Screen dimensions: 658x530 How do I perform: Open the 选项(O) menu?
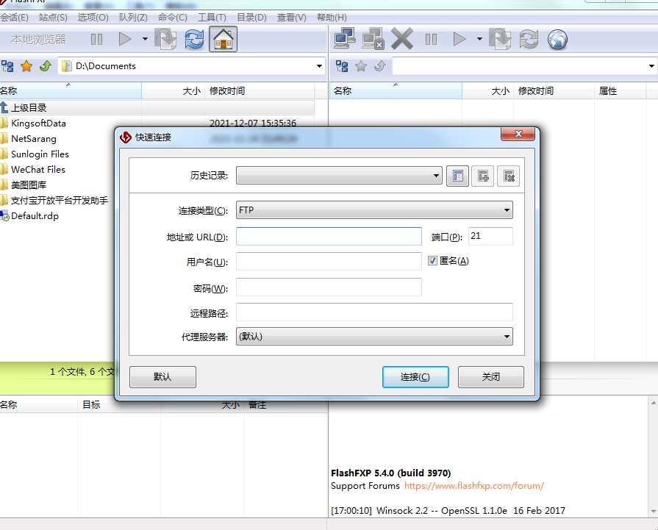coord(93,18)
